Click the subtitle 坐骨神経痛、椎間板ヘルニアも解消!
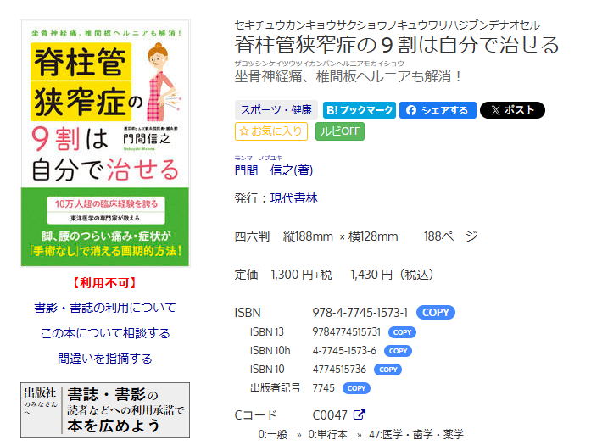The height and width of the screenshot is (445, 591). click(348, 76)
